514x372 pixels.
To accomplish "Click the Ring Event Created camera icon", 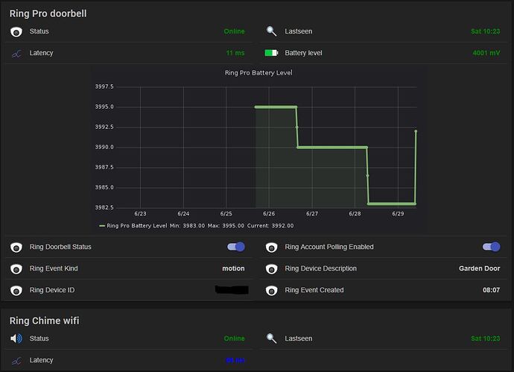I will [271, 291].
